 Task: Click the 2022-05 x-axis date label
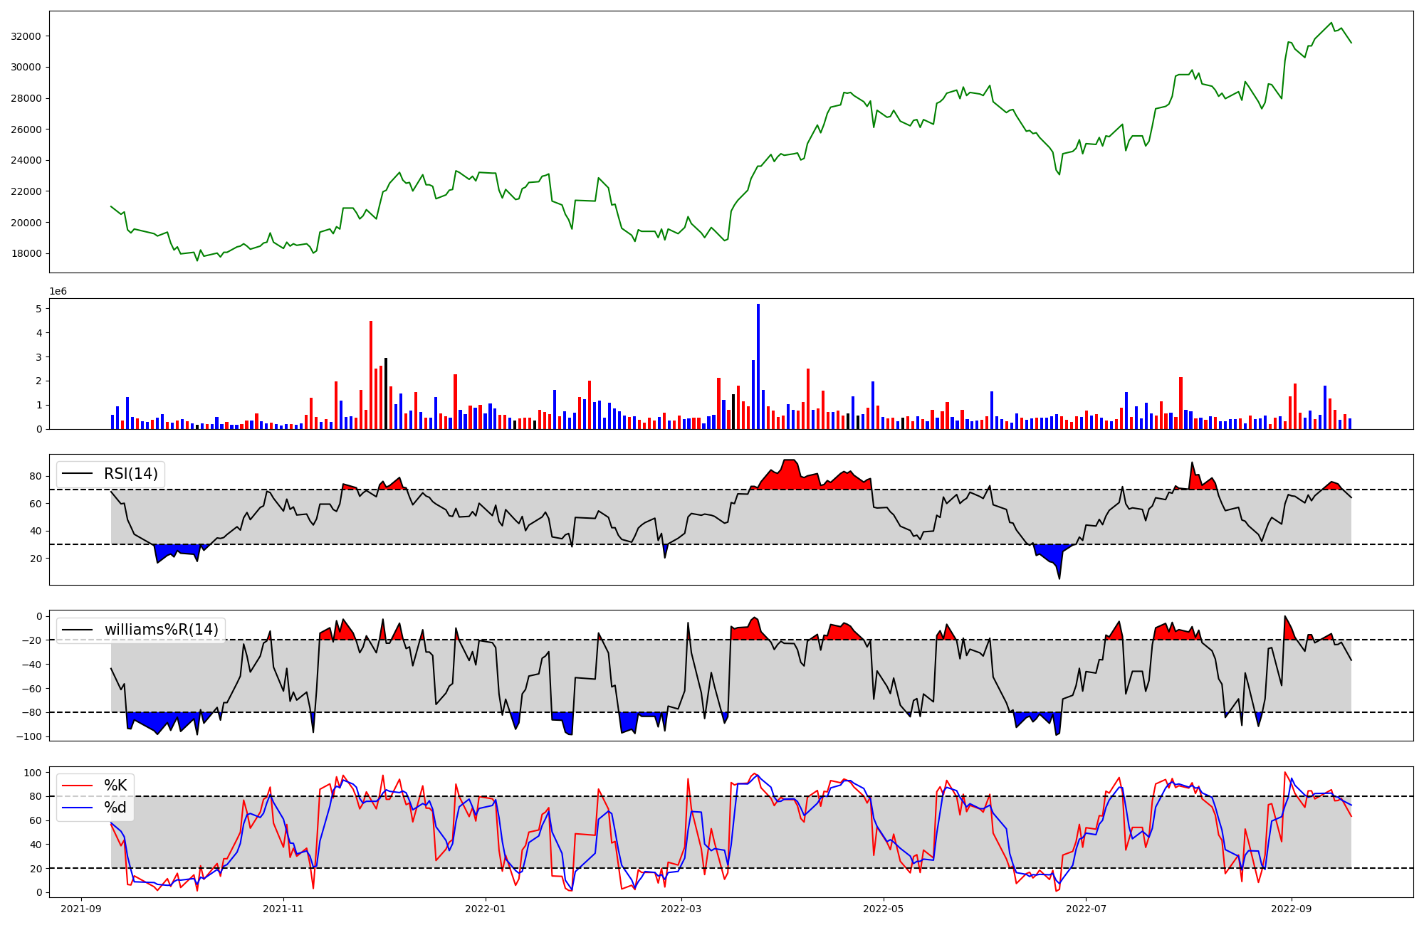(884, 909)
